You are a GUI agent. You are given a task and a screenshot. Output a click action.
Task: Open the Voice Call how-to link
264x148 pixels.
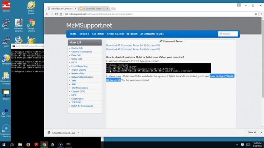(x=76, y=59)
